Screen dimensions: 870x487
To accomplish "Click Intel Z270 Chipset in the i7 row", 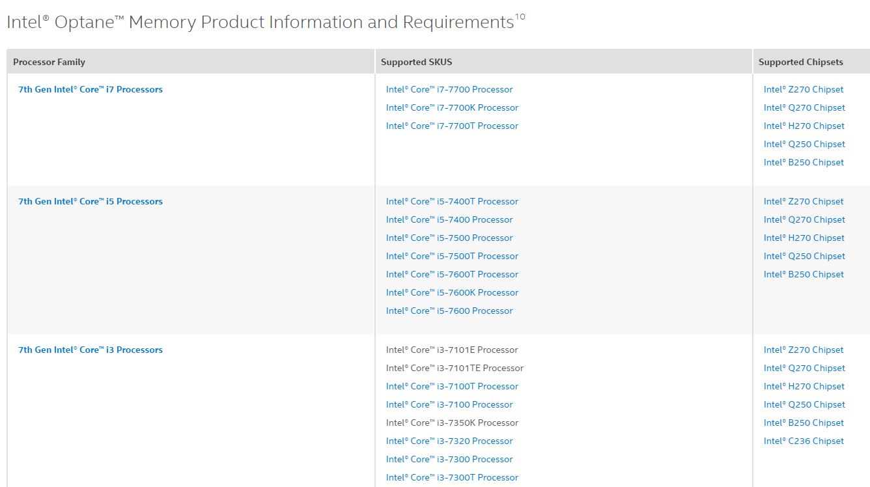I will (x=804, y=90).
